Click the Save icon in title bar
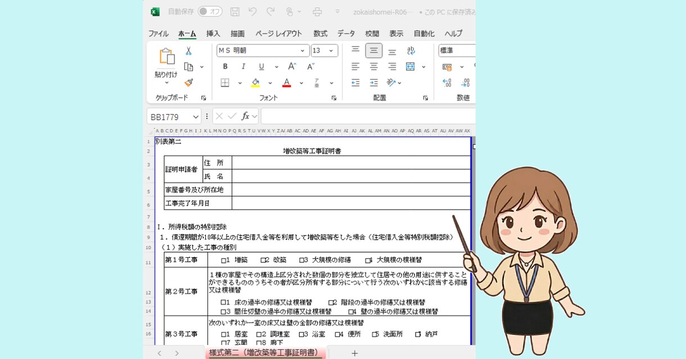The height and width of the screenshot is (359, 686). [x=235, y=12]
